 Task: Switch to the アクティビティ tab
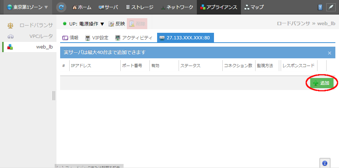coord(134,38)
